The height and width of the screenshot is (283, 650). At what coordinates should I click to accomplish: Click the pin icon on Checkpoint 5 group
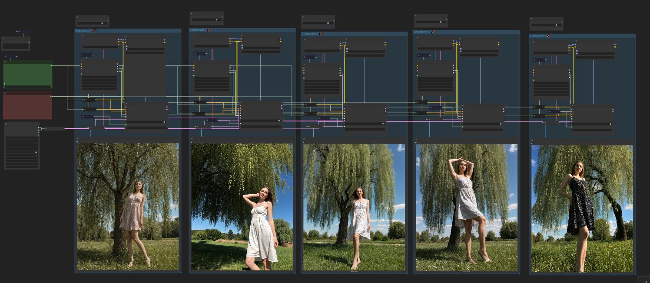coord(549,36)
